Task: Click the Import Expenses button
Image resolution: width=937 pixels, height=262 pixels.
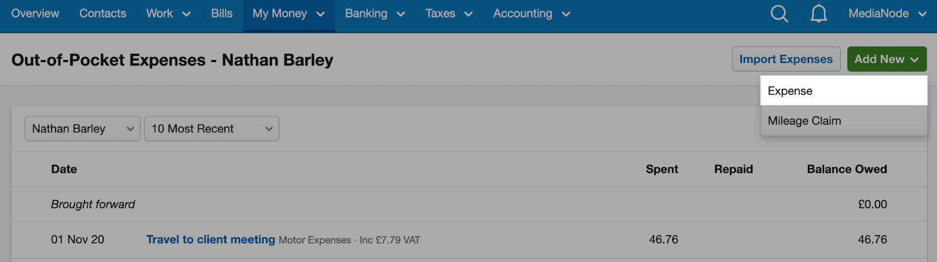Action: pyautogui.click(x=786, y=59)
